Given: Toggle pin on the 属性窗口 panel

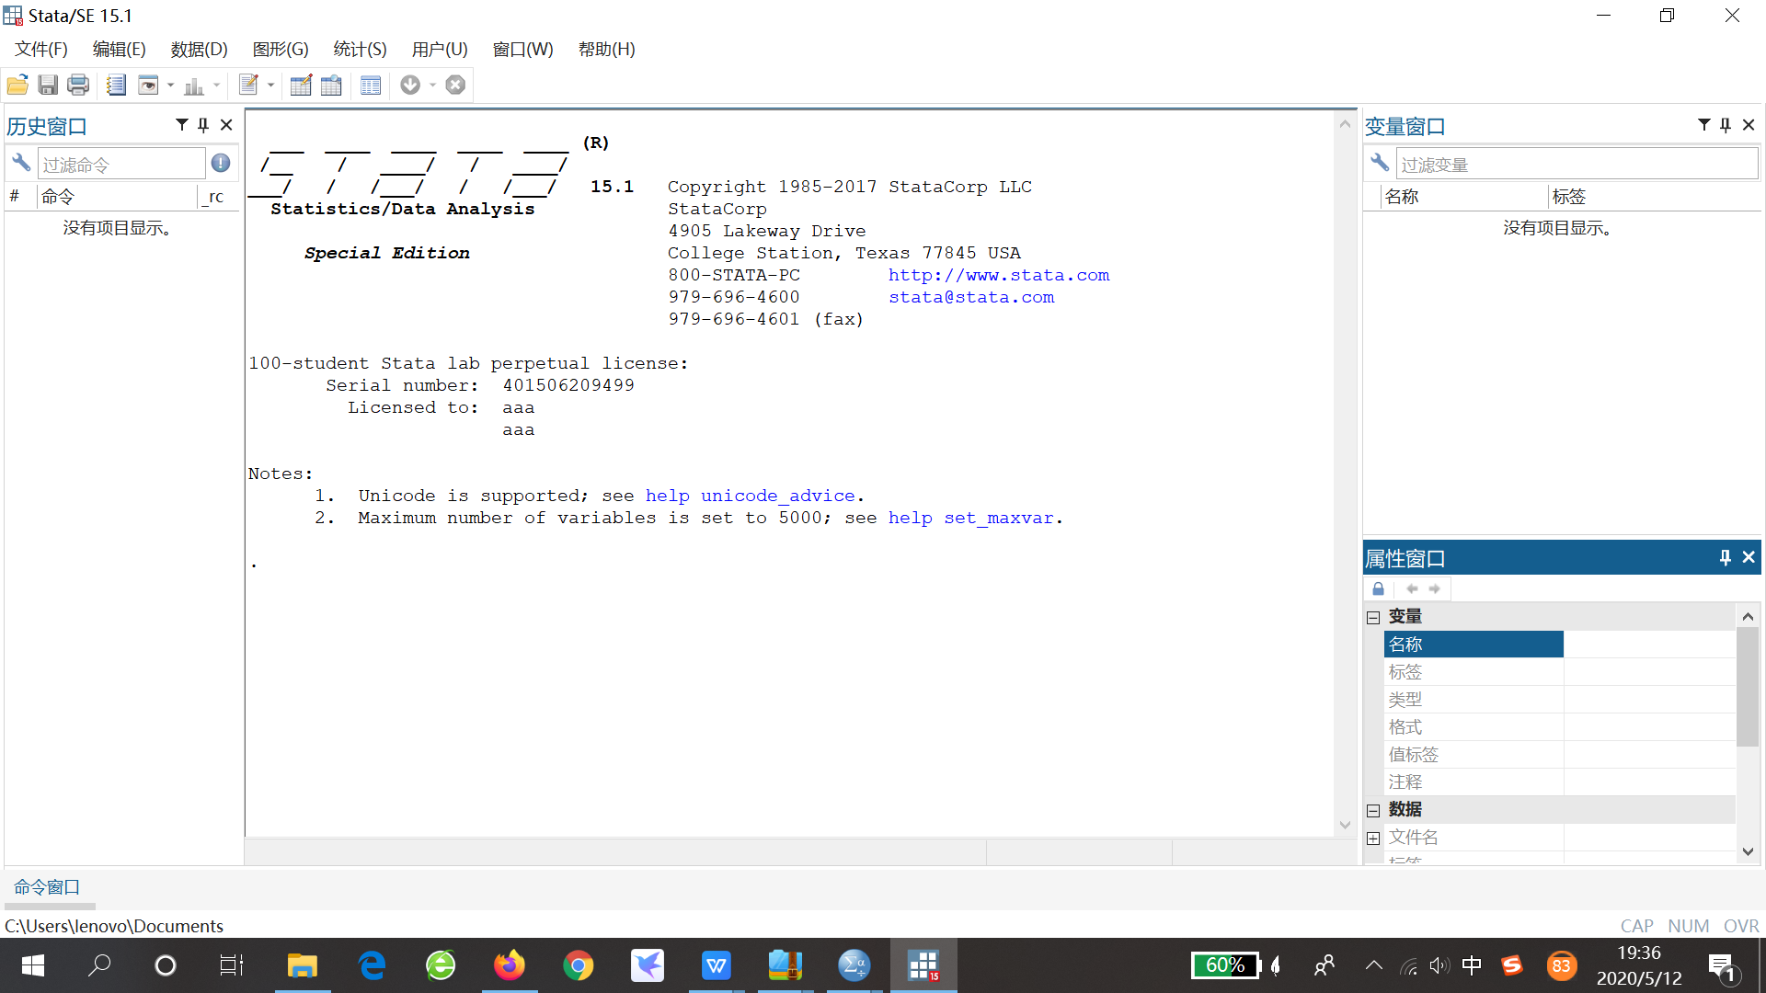Looking at the screenshot, I should (1725, 558).
